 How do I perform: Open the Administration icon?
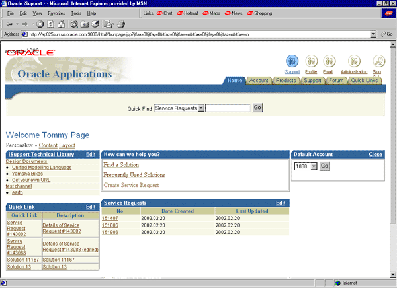click(x=354, y=61)
